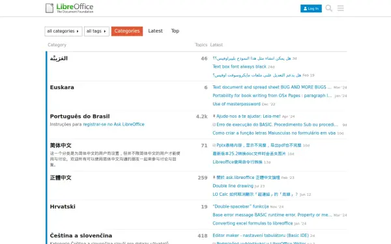Click topic count 19 for Hrvatski
The image size is (391, 244).
204,207
